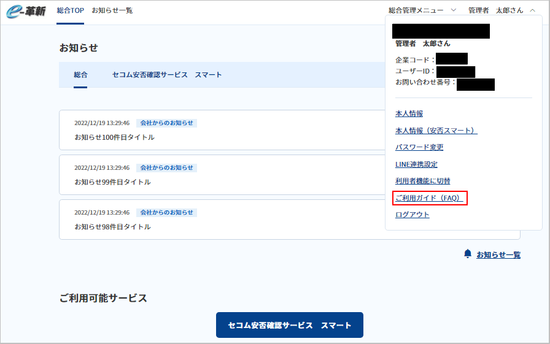550x344 pixels.
Task: Click 管理者 太郎さん name inside dropdown panel
Action: pos(423,44)
